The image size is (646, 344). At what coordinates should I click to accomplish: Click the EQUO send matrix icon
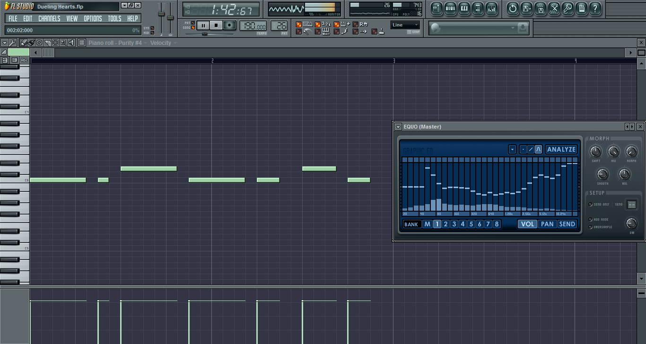coord(632,205)
